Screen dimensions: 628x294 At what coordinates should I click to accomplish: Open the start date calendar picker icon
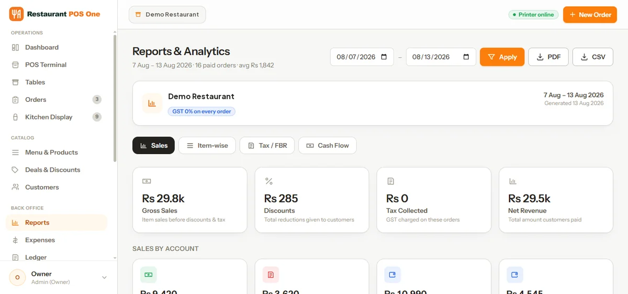click(x=384, y=57)
